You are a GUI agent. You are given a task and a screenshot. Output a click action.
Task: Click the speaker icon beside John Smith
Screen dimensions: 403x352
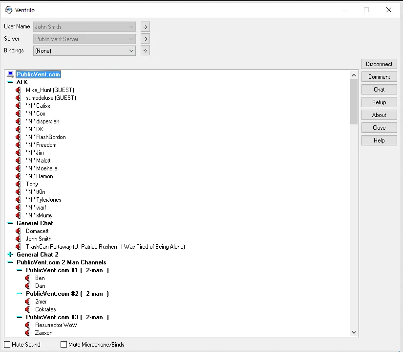(19, 239)
